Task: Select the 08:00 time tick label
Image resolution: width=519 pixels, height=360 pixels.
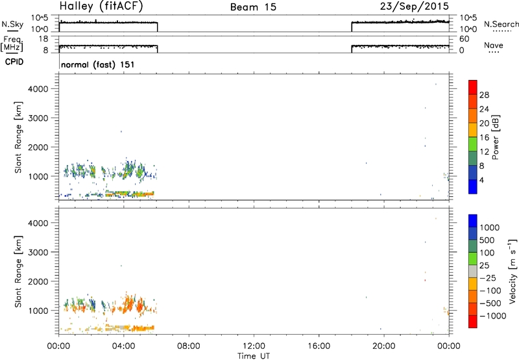Action: (189, 346)
